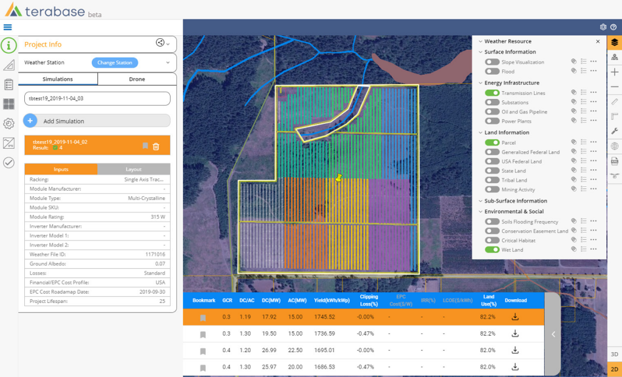Image resolution: width=622 pixels, height=377 pixels.
Task: Enable the Substations layer toggle
Action: tap(492, 103)
